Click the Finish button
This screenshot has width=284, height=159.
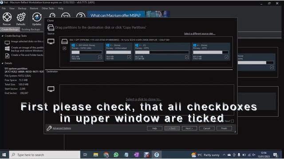[224, 128]
